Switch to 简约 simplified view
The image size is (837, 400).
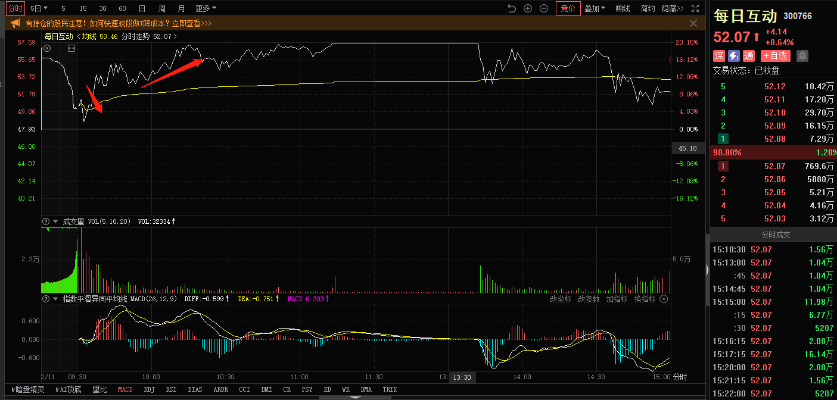[648, 8]
